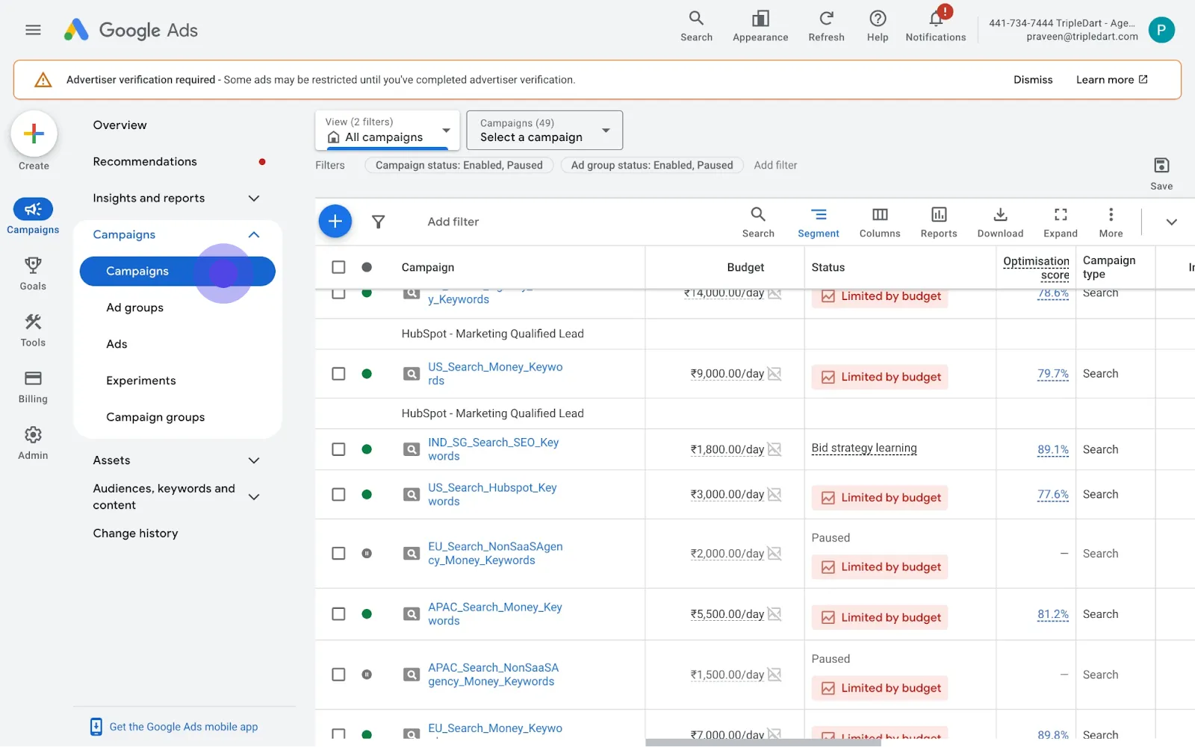This screenshot has width=1195, height=747.
Task: Open Change history
Action: coord(135,534)
